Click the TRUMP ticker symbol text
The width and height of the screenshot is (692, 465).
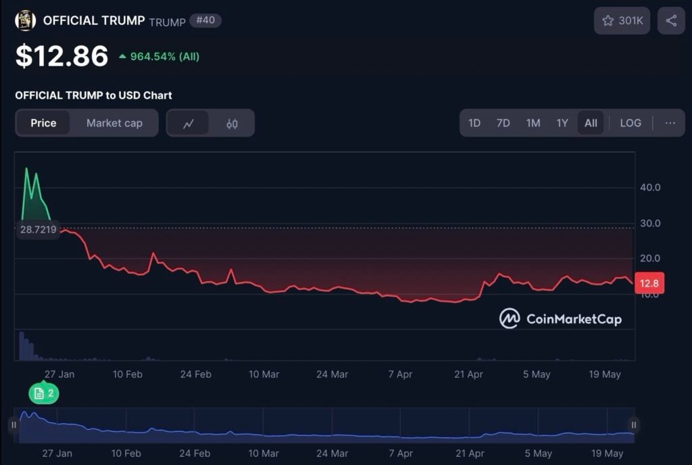pyautogui.click(x=168, y=22)
